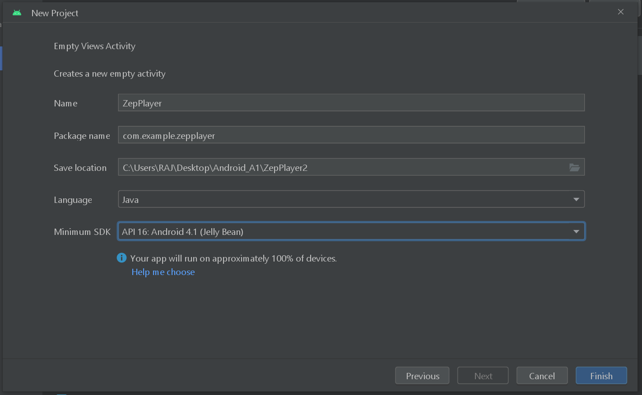Image resolution: width=642 pixels, height=395 pixels.
Task: Click the Language label
Action: 73,200
